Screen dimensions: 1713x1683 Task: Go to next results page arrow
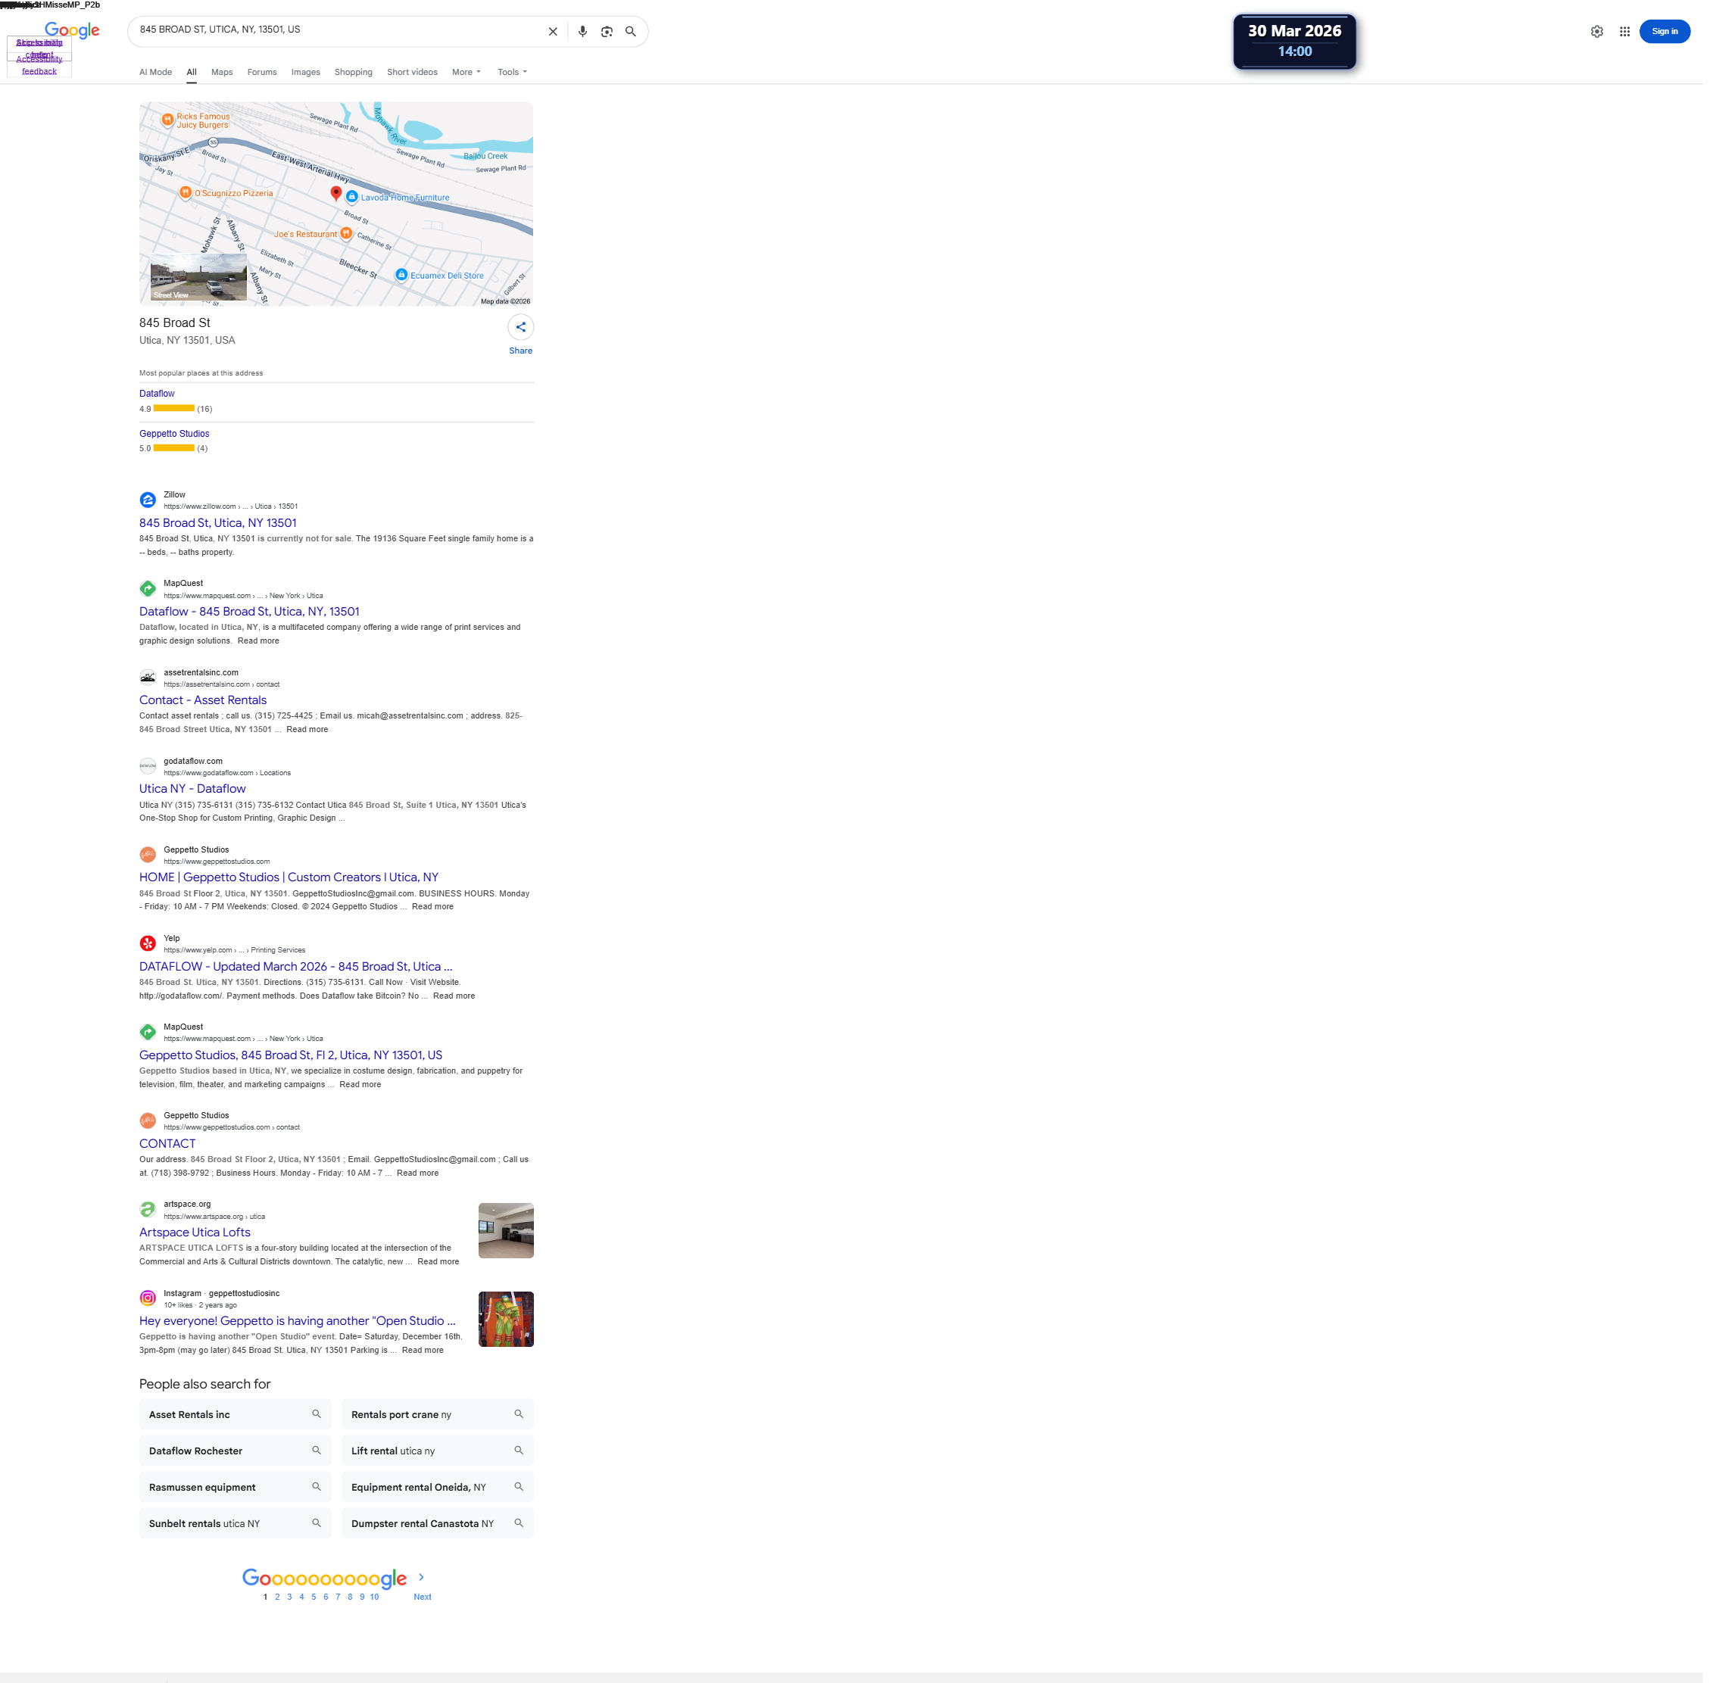[x=422, y=1577]
